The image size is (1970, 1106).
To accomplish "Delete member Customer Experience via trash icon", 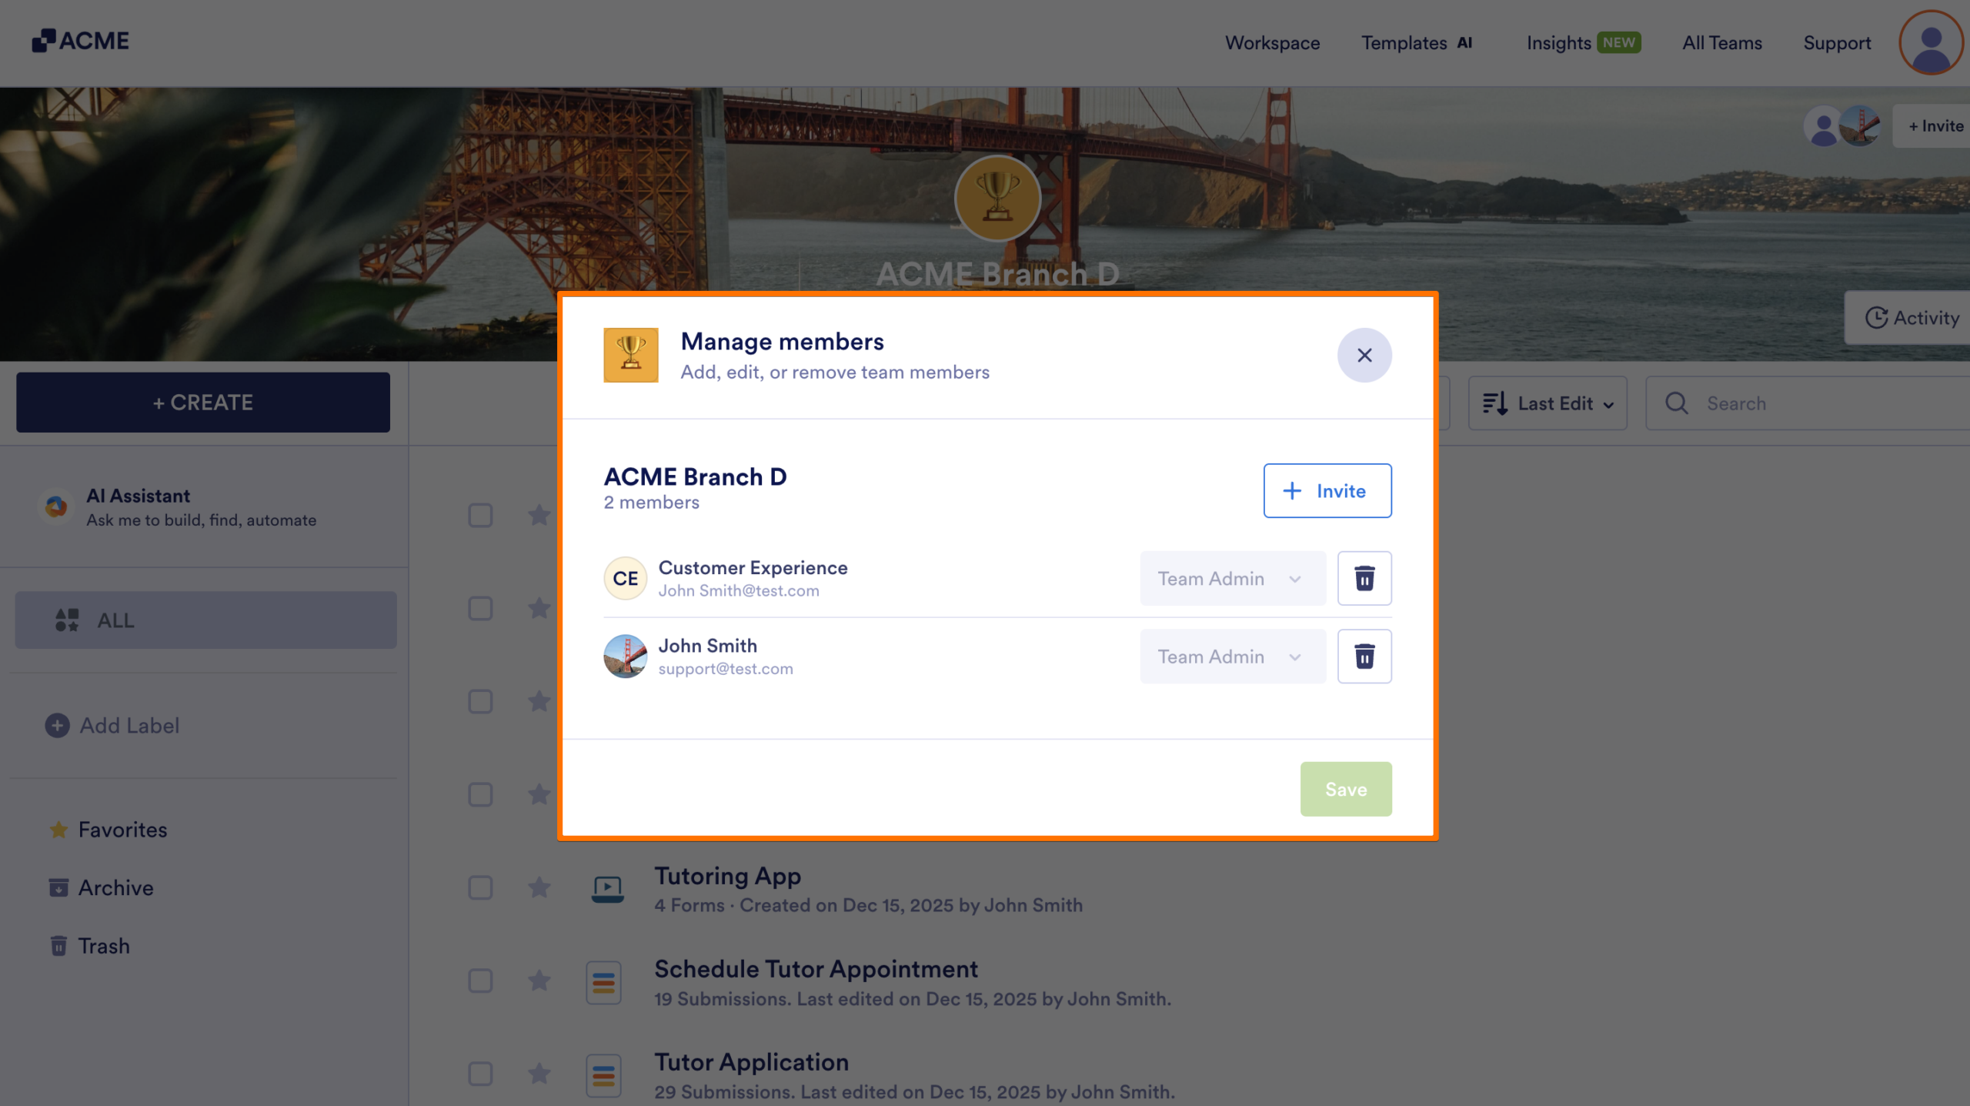I will [1364, 578].
